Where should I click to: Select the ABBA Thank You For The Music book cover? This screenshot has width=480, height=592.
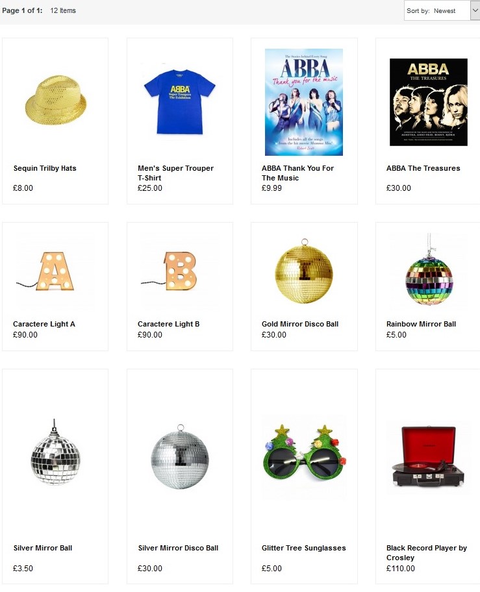point(304,102)
